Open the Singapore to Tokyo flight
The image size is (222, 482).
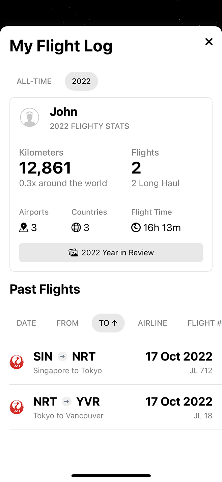coord(111,362)
